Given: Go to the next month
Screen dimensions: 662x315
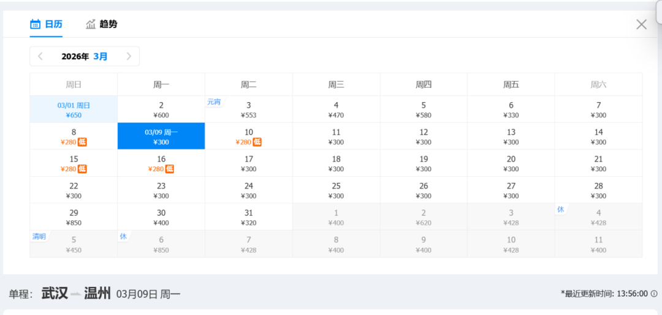Looking at the screenshot, I should (x=129, y=56).
